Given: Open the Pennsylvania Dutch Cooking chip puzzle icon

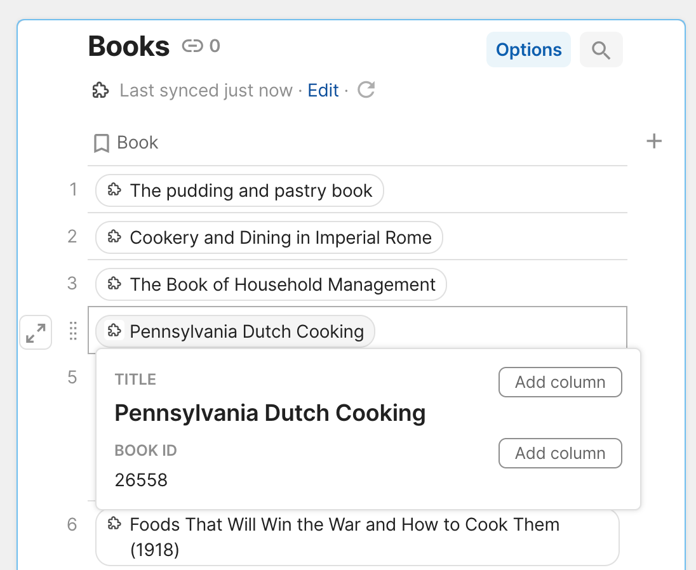Looking at the screenshot, I should (114, 331).
